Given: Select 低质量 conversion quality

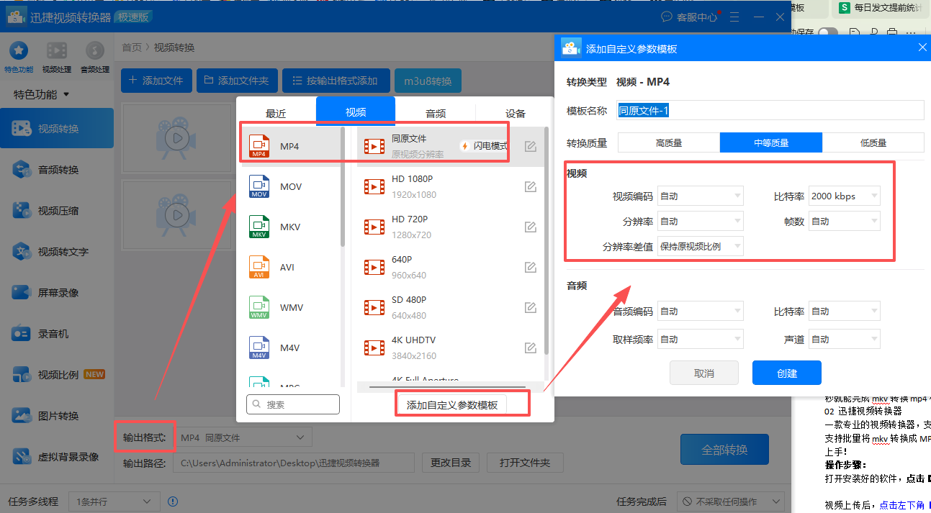Looking at the screenshot, I should point(873,142).
